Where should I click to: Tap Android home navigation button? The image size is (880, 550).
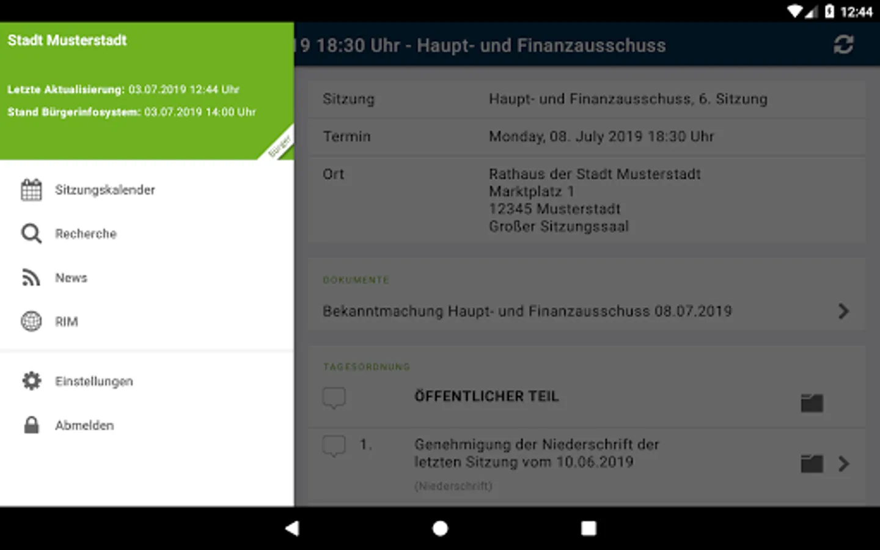[440, 528]
